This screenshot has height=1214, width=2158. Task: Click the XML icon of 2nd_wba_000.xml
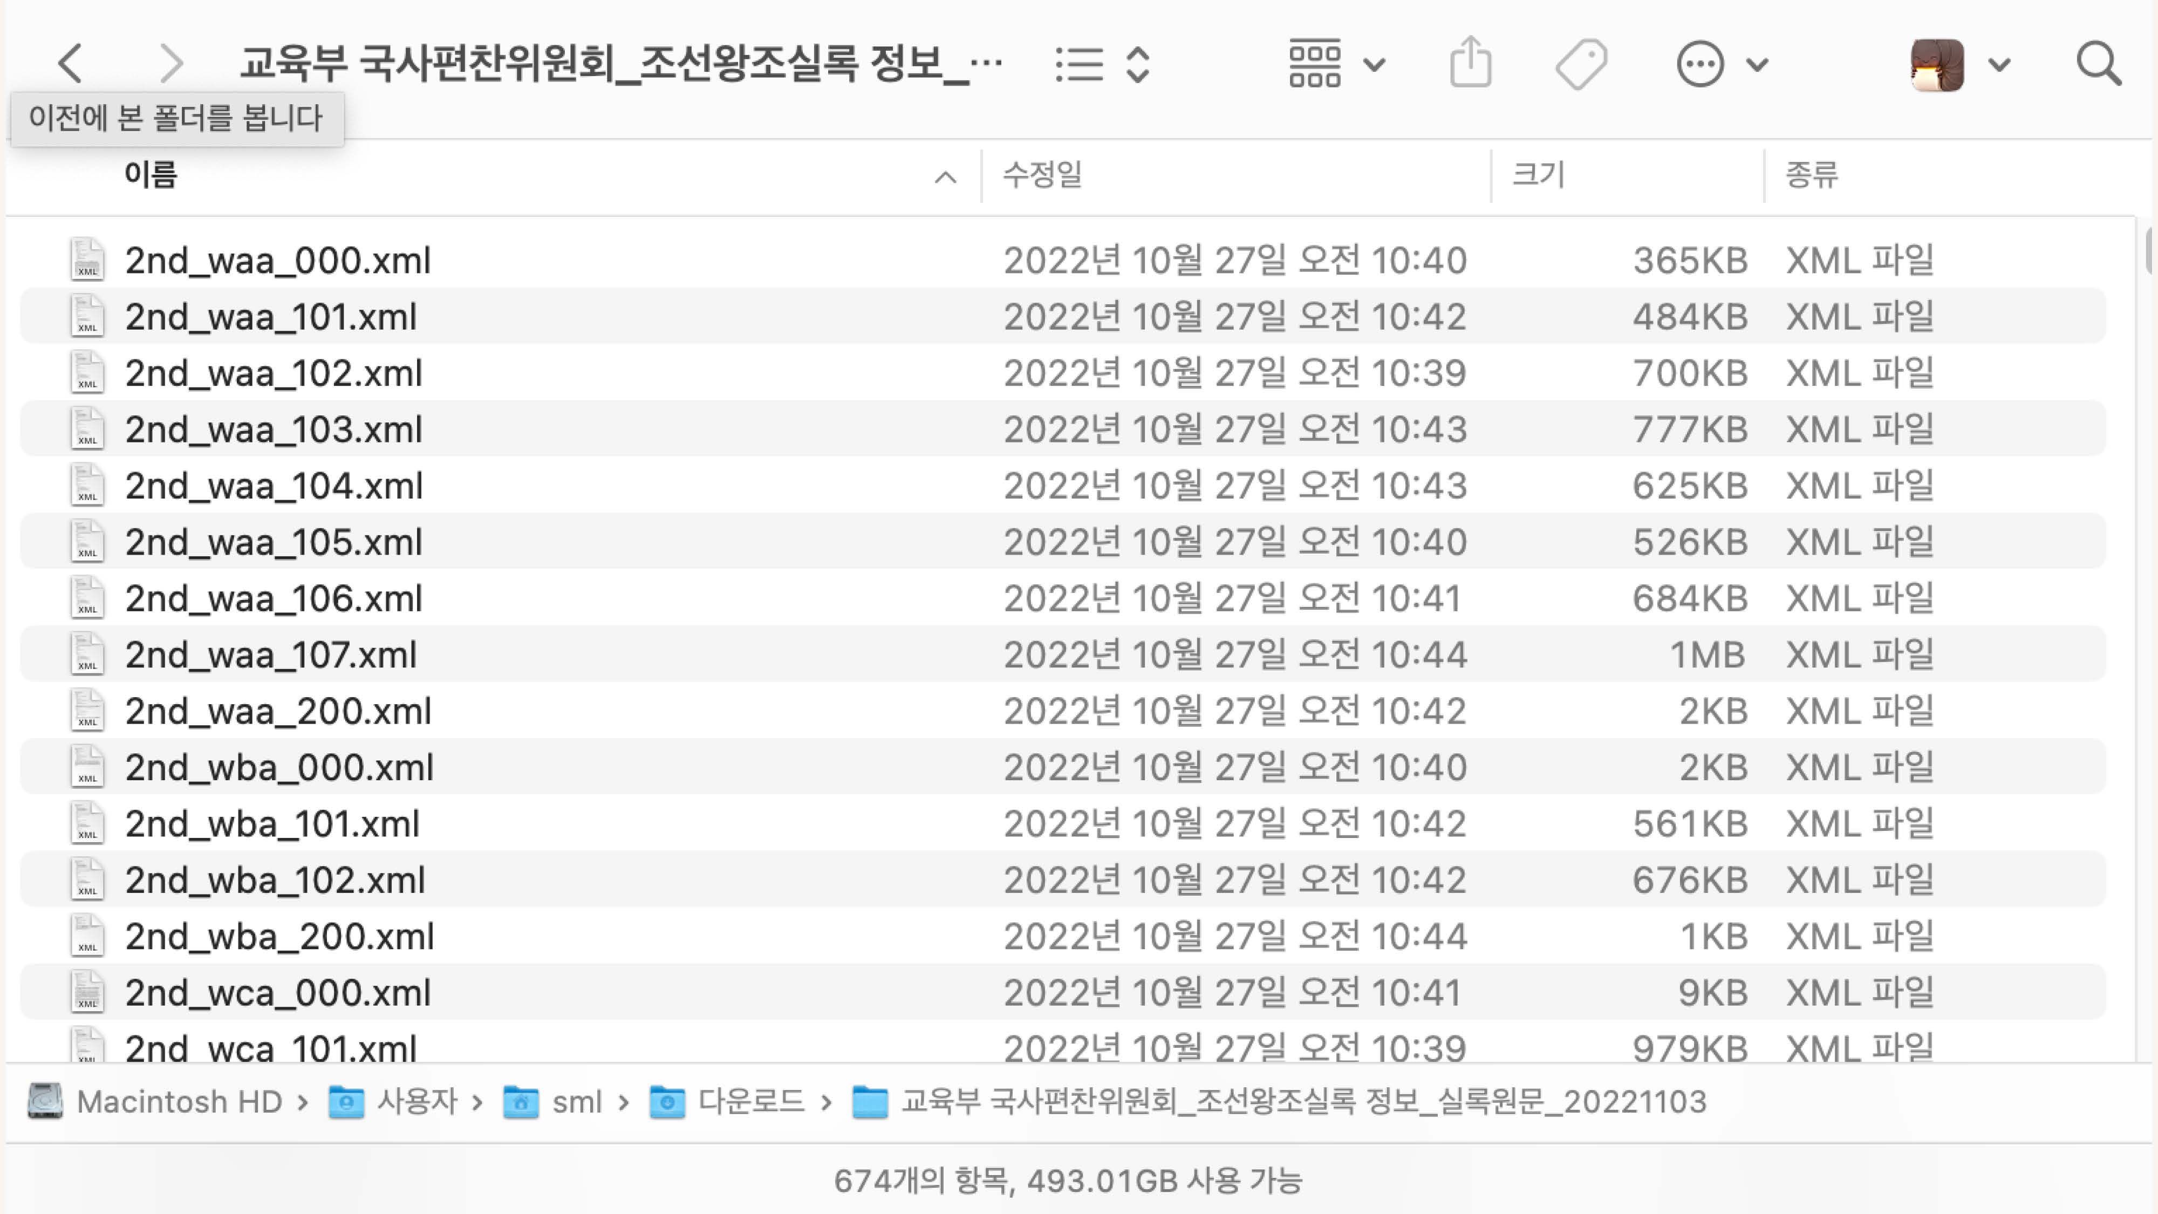87,767
